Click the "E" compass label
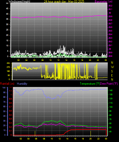Viewport: 119px width, 142px height. click(112, 75)
